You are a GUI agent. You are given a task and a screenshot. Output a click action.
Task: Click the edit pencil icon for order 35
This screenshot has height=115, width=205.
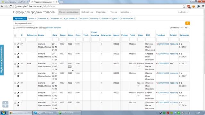coord(18,54)
